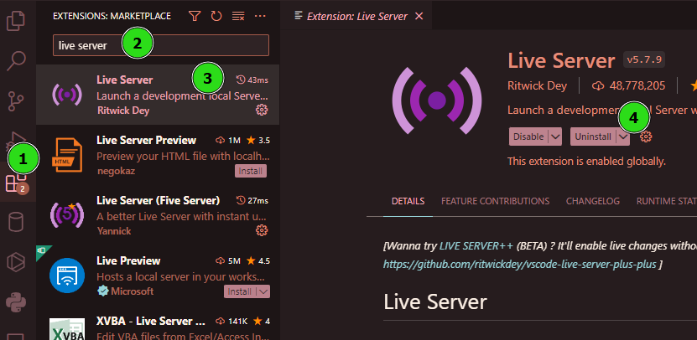Open Source Control view
The height and width of the screenshot is (340, 697).
coord(18,101)
